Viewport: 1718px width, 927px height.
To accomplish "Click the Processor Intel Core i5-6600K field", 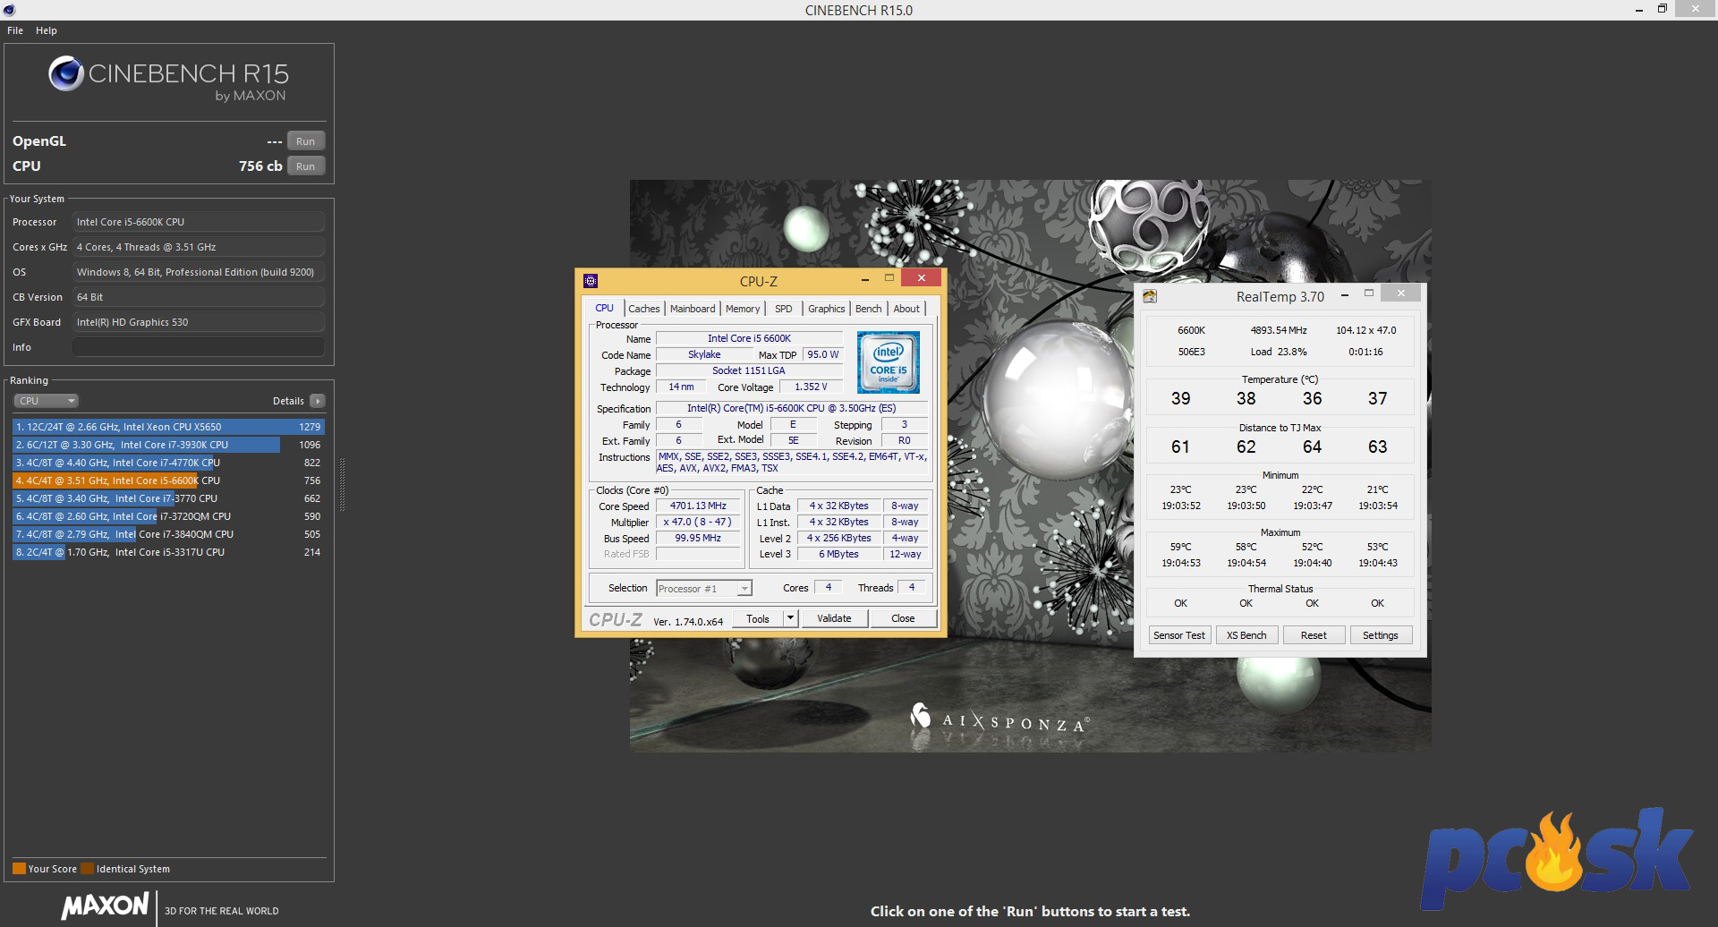I will coord(199,222).
